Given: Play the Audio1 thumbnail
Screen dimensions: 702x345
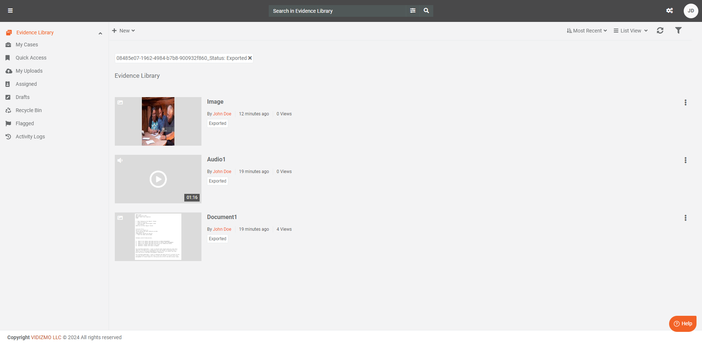Looking at the screenshot, I should tap(158, 179).
